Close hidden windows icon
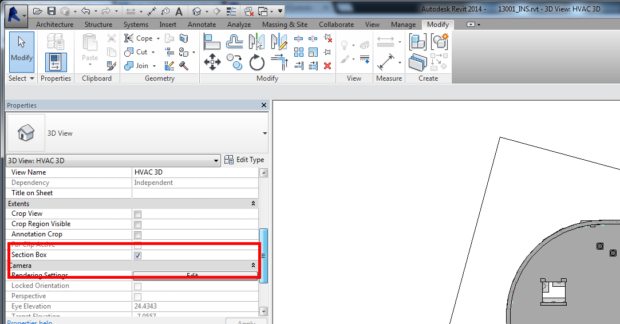This screenshot has width=620, height=324. pos(248,11)
